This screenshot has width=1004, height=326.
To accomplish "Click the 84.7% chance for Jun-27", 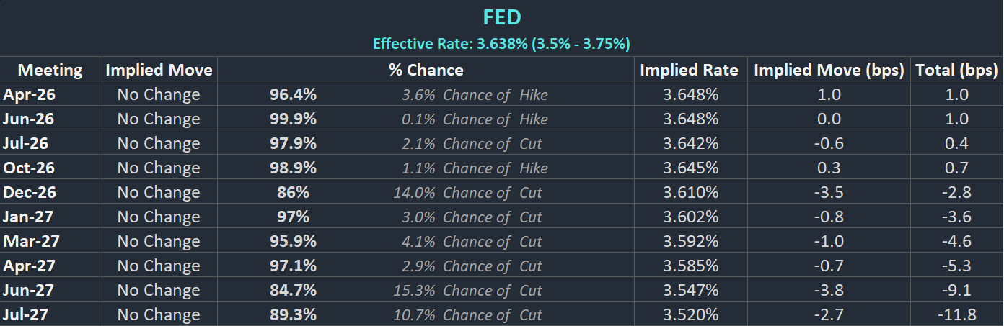I will tap(293, 290).
